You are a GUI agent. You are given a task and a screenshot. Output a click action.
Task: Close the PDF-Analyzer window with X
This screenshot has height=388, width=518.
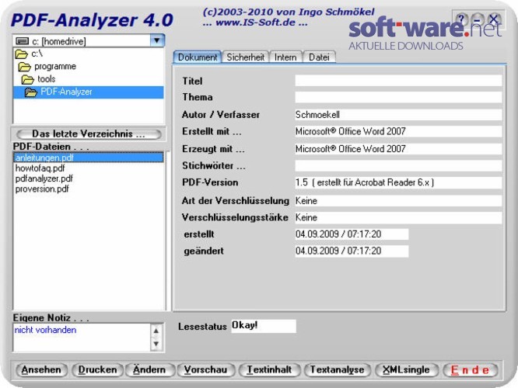point(493,19)
